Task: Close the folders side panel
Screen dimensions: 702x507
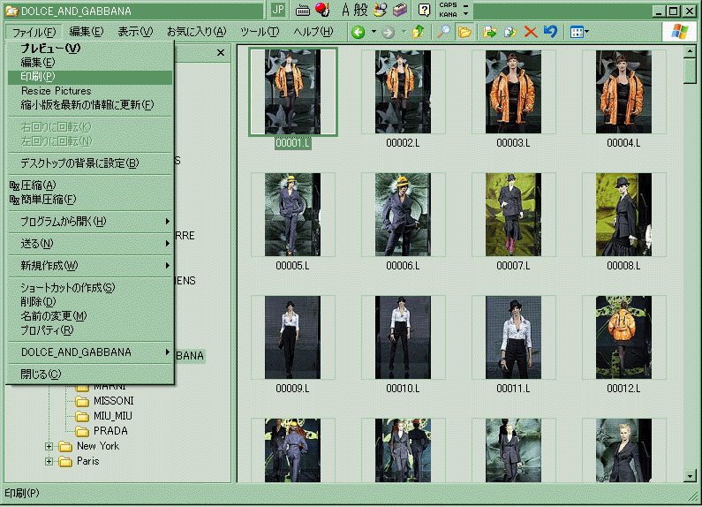Action: (220, 53)
